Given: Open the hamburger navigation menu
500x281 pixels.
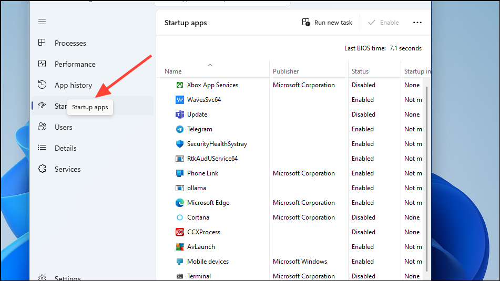Looking at the screenshot, I should pos(42,22).
